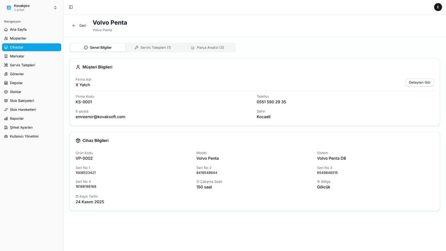This screenshot has width=446, height=251.
Task: Go back using the Geri button
Action: point(79,26)
